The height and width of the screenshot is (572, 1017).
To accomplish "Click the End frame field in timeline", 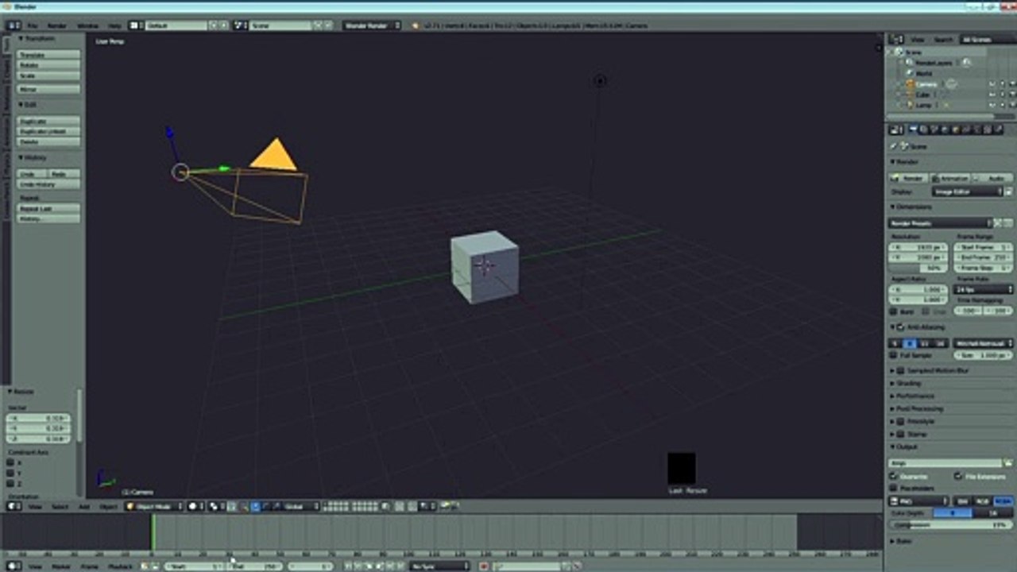I will click(x=256, y=566).
